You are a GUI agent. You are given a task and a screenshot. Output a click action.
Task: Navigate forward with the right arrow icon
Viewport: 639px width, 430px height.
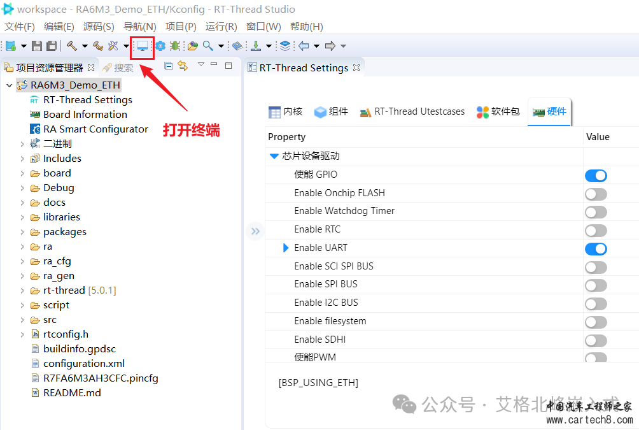pyautogui.click(x=330, y=46)
